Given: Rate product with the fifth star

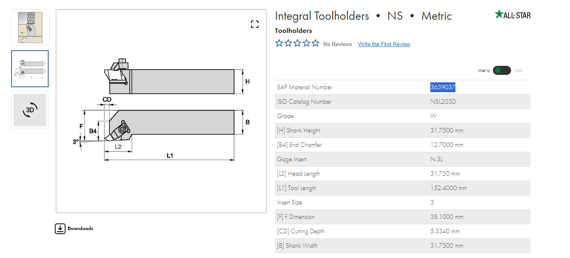Looking at the screenshot, I should pos(315,43).
